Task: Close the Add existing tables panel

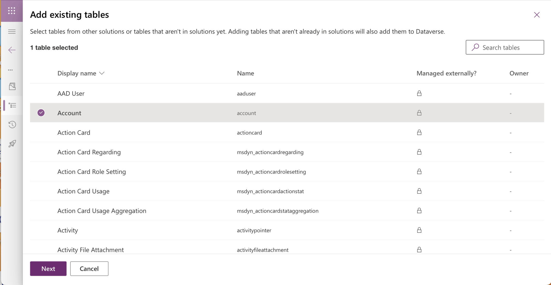Action: point(537,15)
